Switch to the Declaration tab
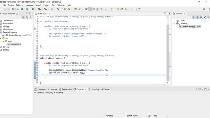Screen dimensions: 210x118 coord(66,89)
